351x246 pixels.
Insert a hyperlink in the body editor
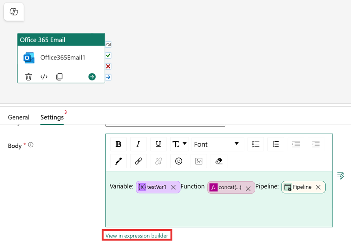pos(139,161)
